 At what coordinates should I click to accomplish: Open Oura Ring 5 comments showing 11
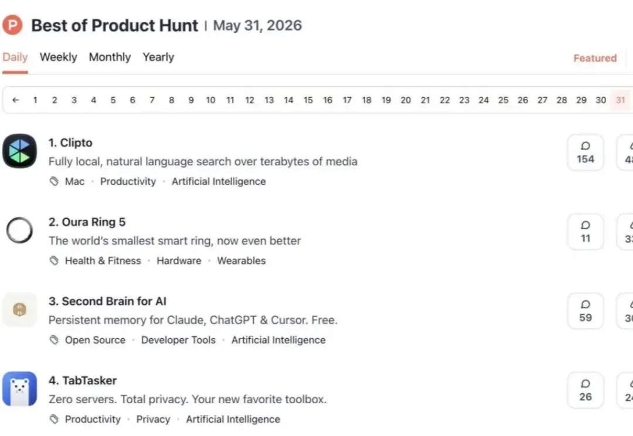(586, 231)
